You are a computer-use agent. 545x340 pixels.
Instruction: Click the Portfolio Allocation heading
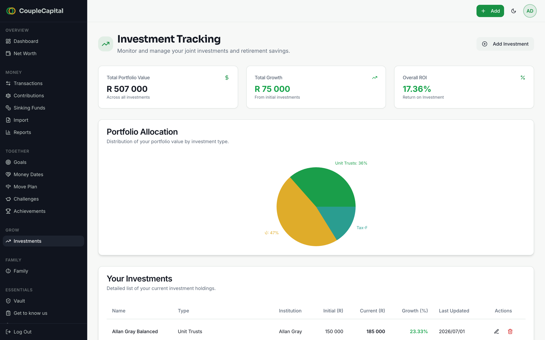pyautogui.click(x=142, y=132)
